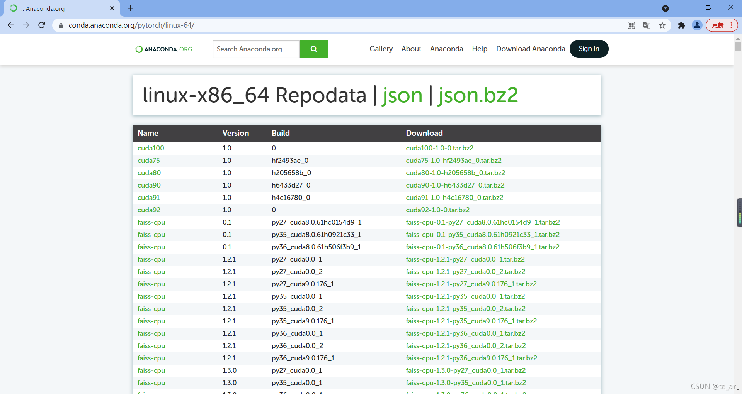Screen dimensions: 742x394
Task: Click the Sign In button
Action: pyautogui.click(x=589, y=49)
